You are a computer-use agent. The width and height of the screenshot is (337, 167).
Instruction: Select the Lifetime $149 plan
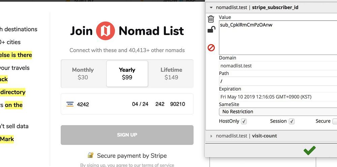(171, 74)
